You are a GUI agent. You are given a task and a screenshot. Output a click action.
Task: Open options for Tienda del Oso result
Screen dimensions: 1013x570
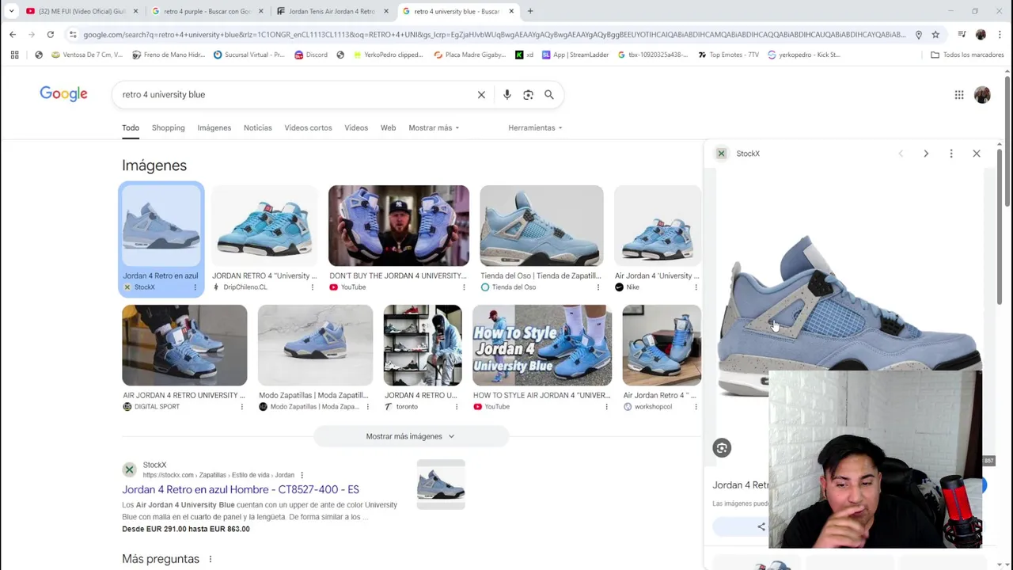(598, 287)
